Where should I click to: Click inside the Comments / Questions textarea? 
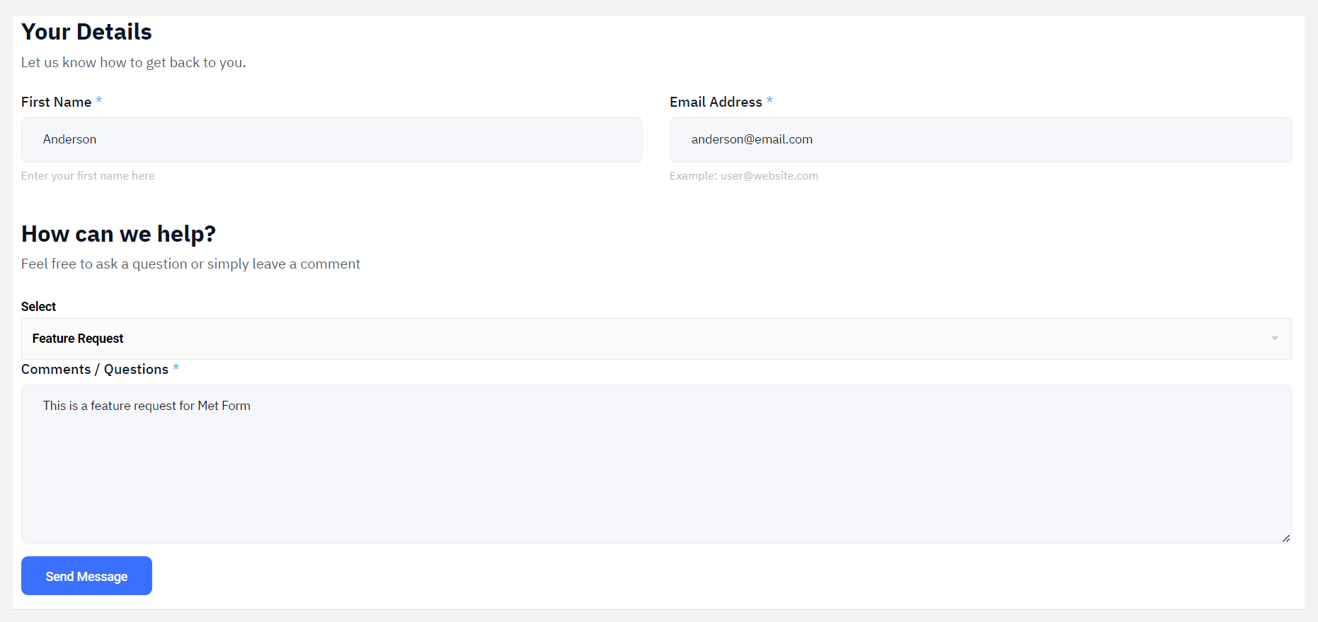click(655, 464)
